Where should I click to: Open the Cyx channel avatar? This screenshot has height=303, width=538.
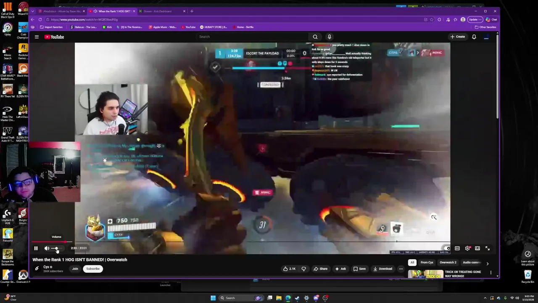[x=37, y=268]
